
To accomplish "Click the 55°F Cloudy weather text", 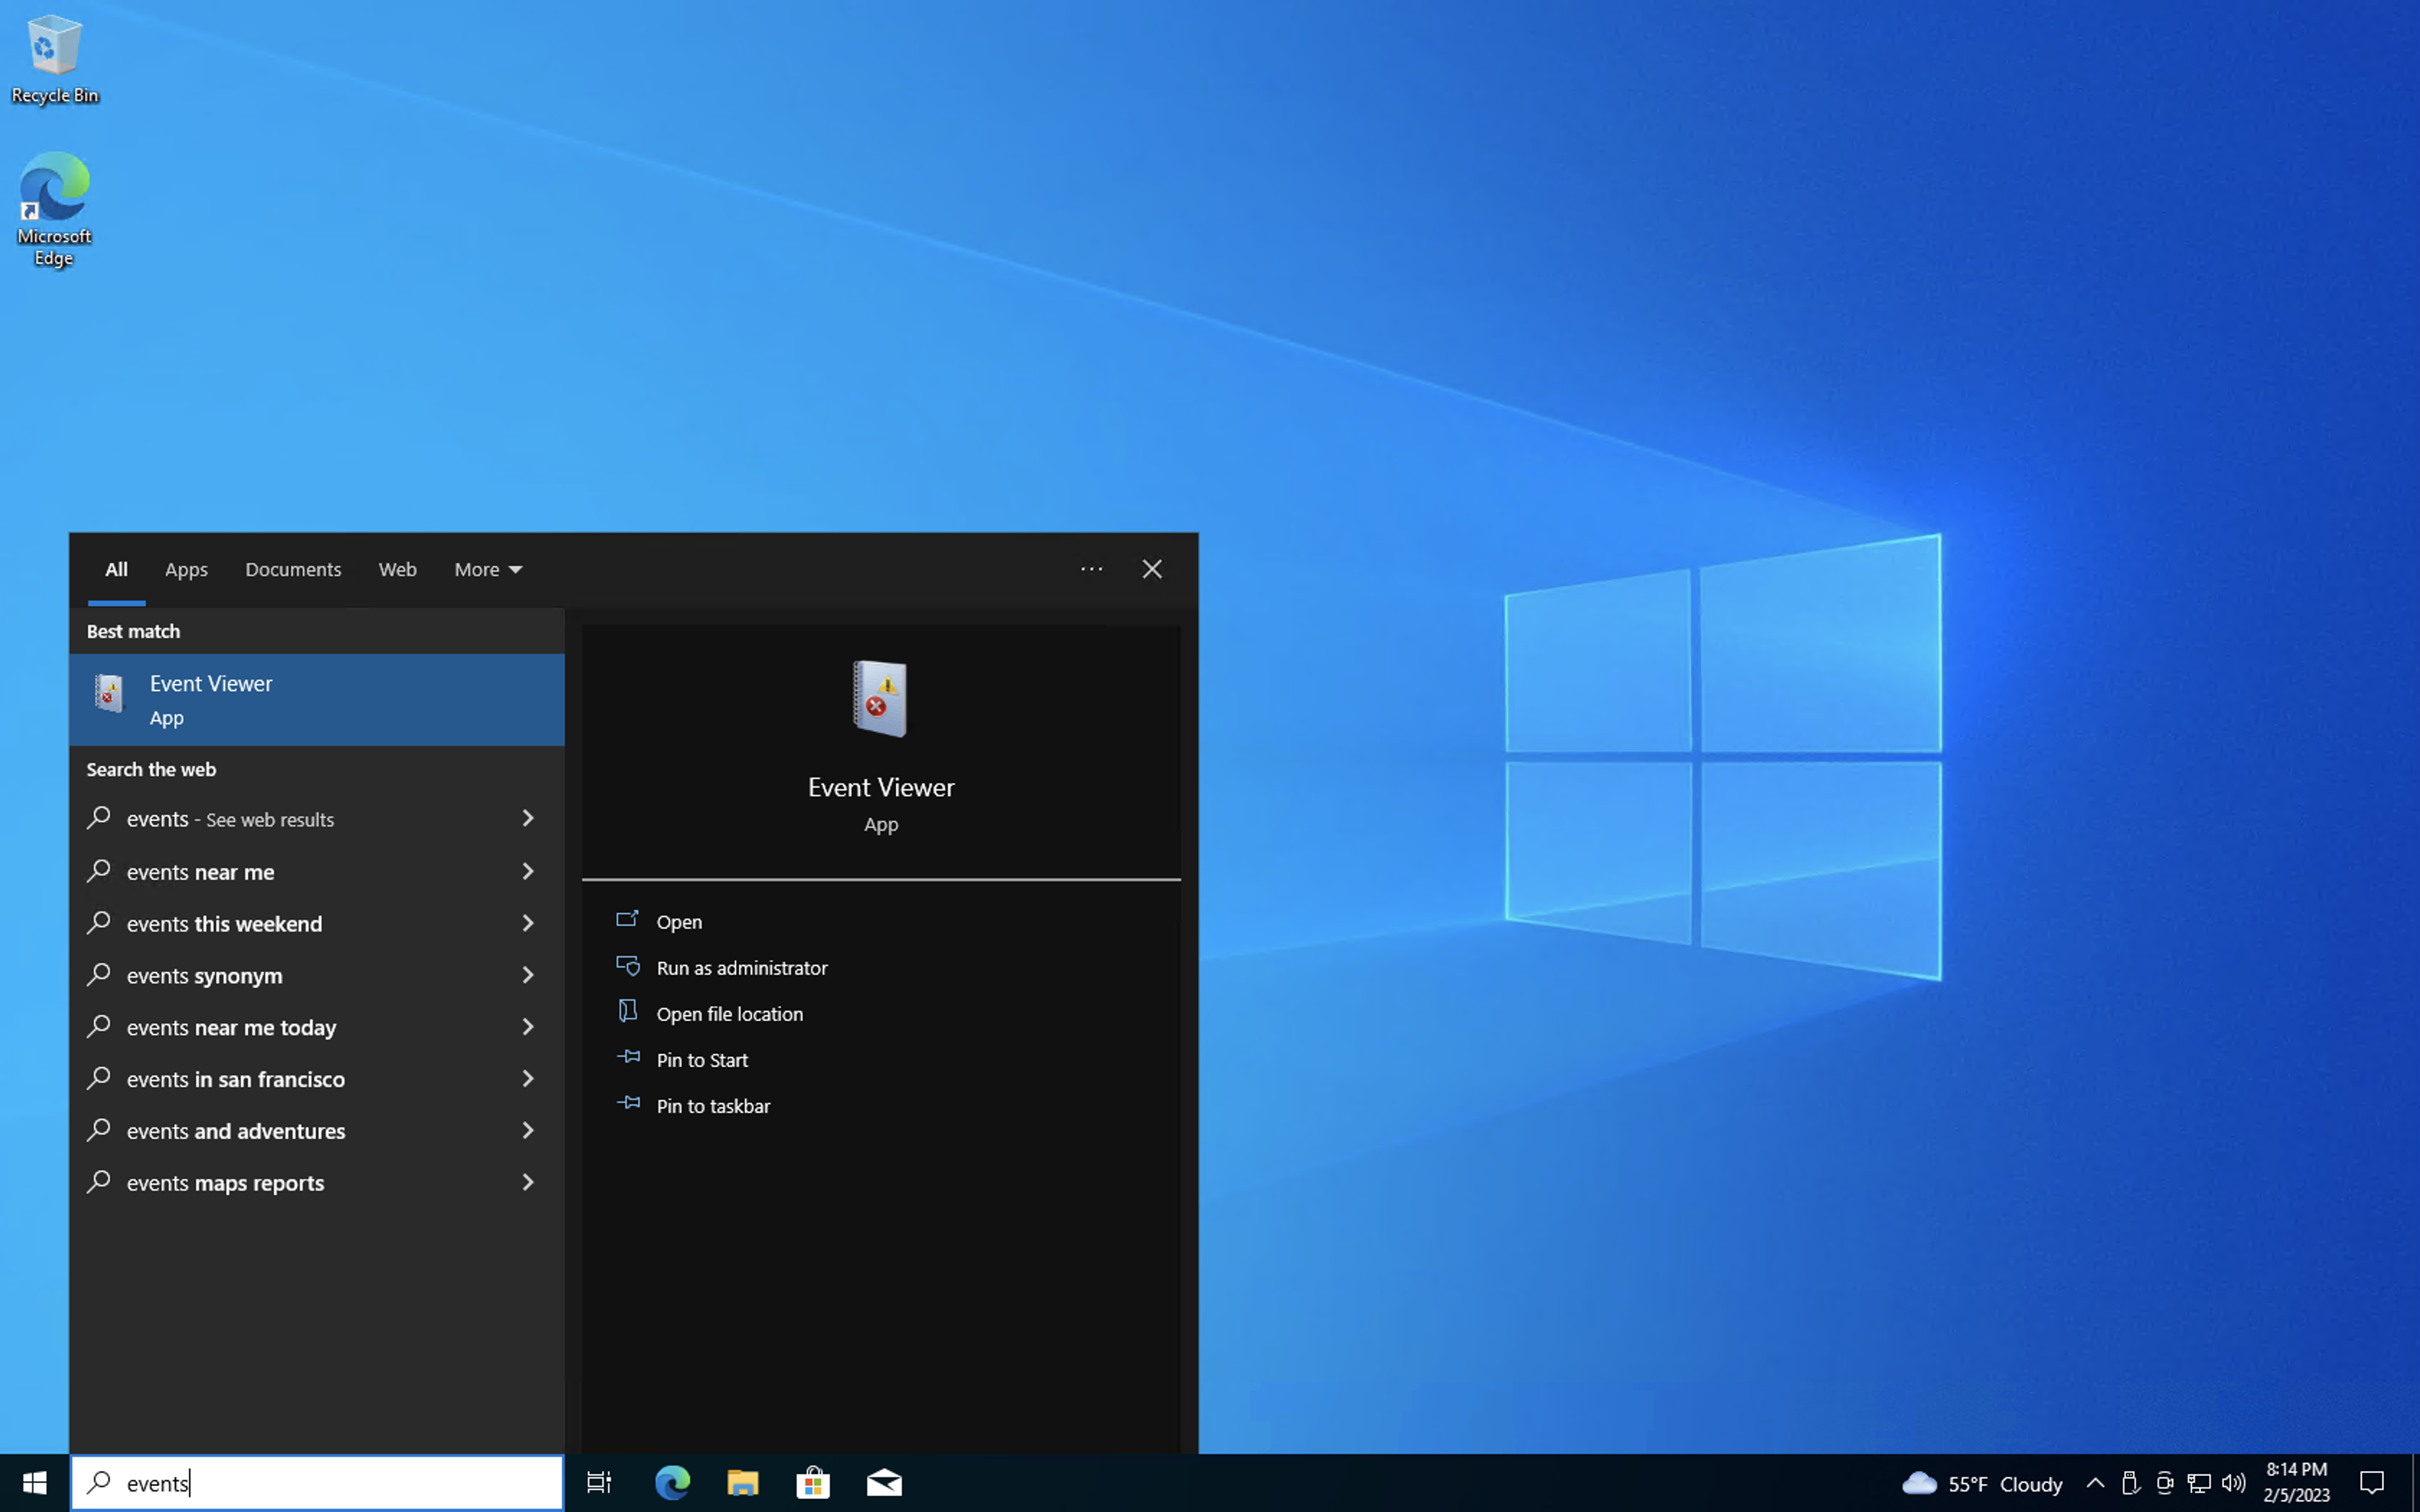I will (2005, 1484).
